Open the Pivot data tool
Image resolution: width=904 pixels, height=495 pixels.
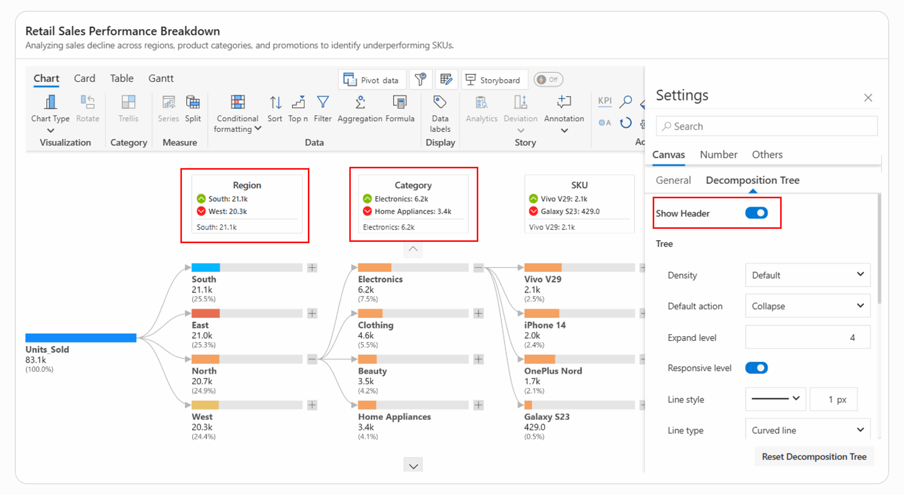point(371,79)
